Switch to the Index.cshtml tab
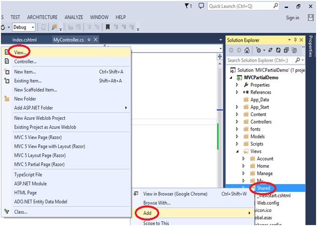 pos(24,40)
